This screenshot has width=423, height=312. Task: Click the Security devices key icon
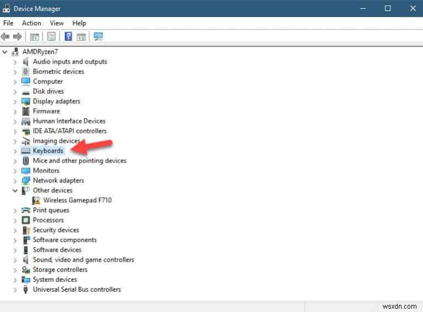26,230
